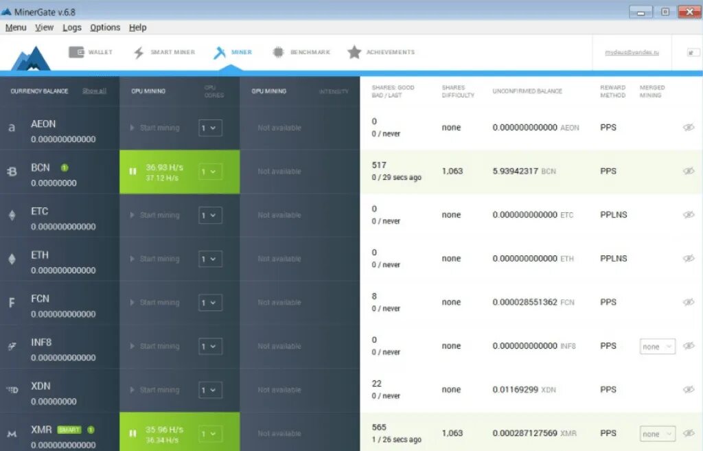Click the PPLNS reward method for ETC

(x=613, y=215)
